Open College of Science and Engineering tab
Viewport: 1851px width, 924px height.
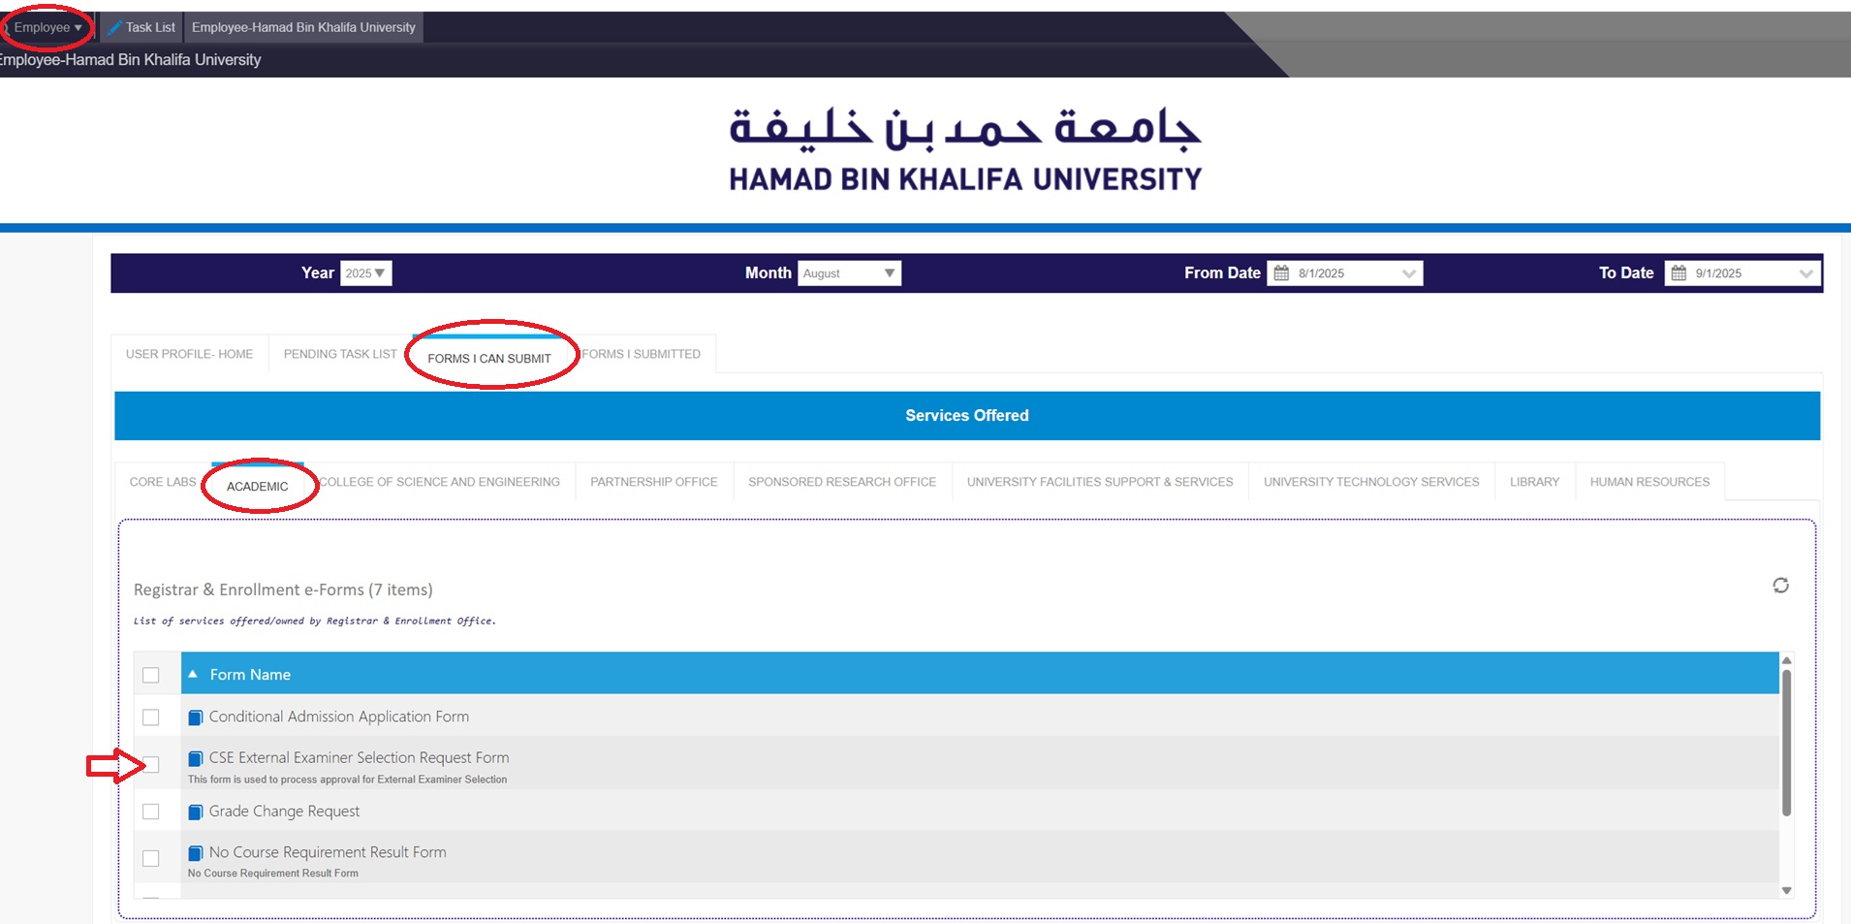pos(440,482)
